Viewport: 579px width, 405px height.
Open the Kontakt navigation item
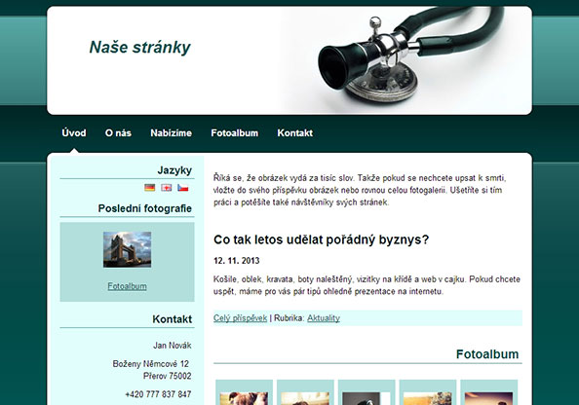[295, 132]
